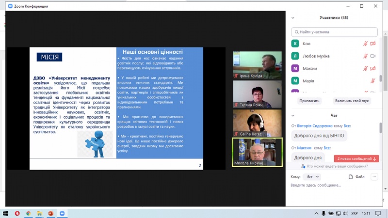Click Ксю's muted microphone icon
The height and width of the screenshot is (218, 388).
pyautogui.click(x=366, y=44)
